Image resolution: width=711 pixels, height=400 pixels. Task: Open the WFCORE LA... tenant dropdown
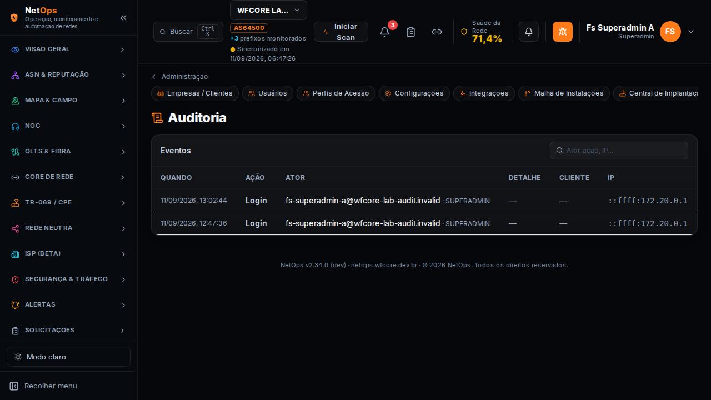pyautogui.click(x=268, y=10)
